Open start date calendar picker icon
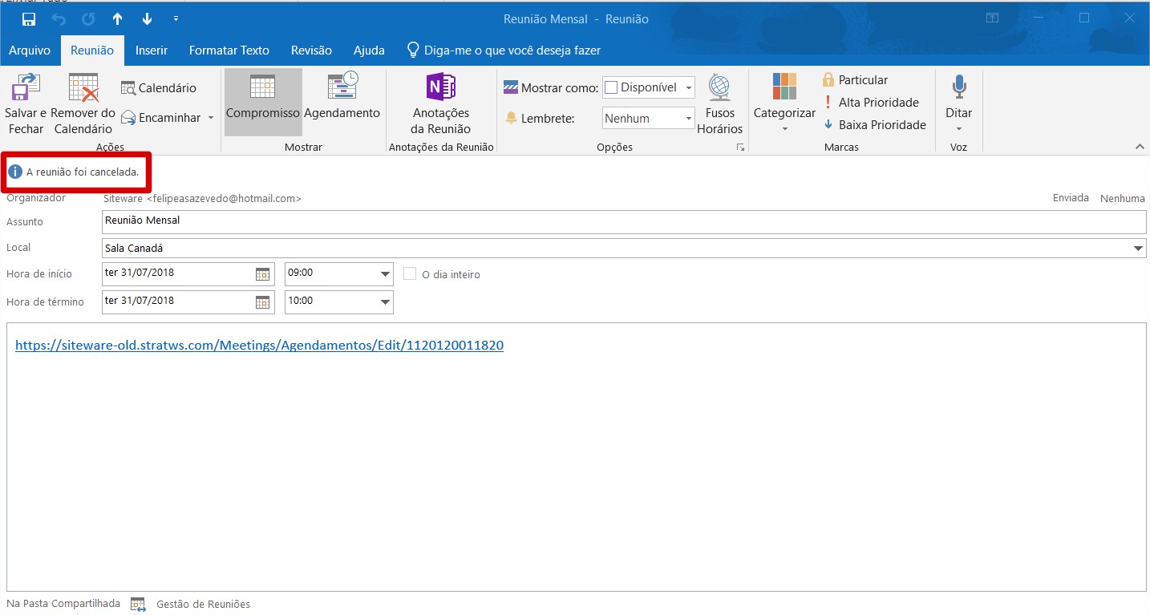 coord(262,274)
